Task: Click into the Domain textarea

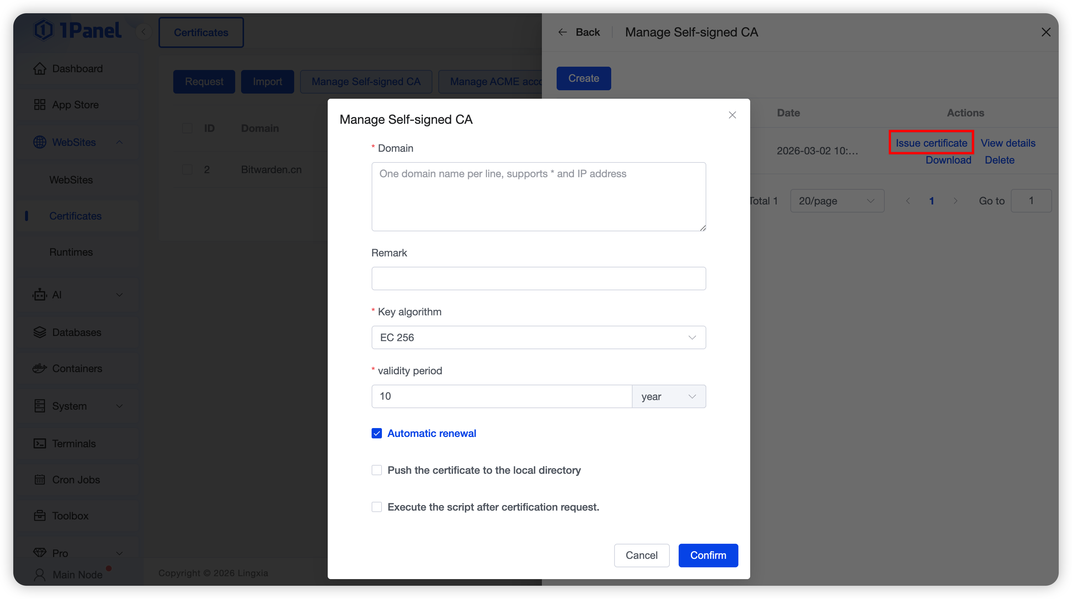Action: [539, 197]
